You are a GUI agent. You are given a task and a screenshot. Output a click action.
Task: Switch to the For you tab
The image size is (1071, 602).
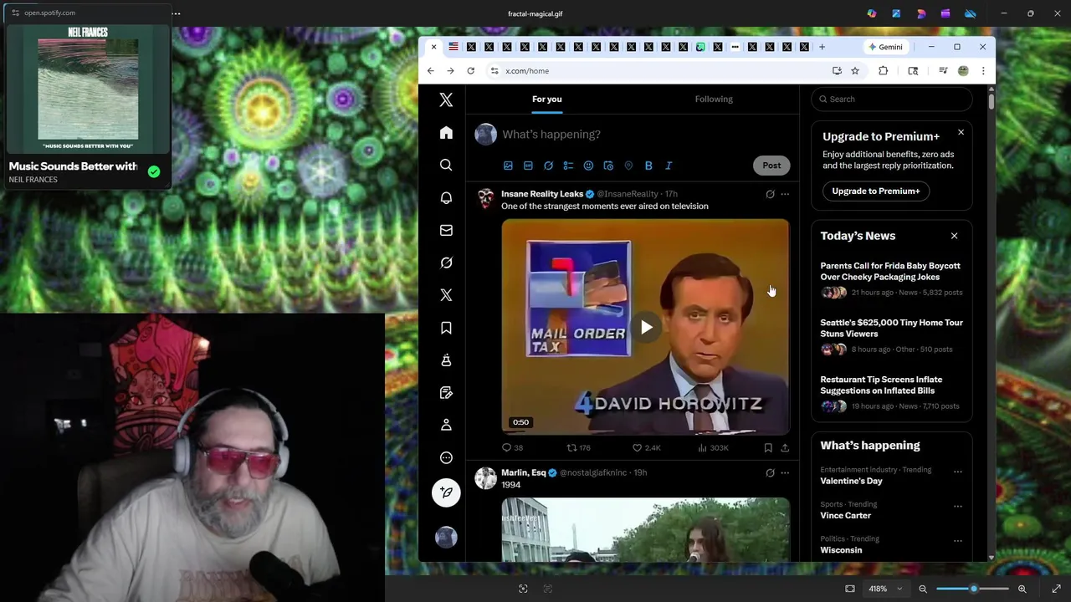pyautogui.click(x=547, y=99)
